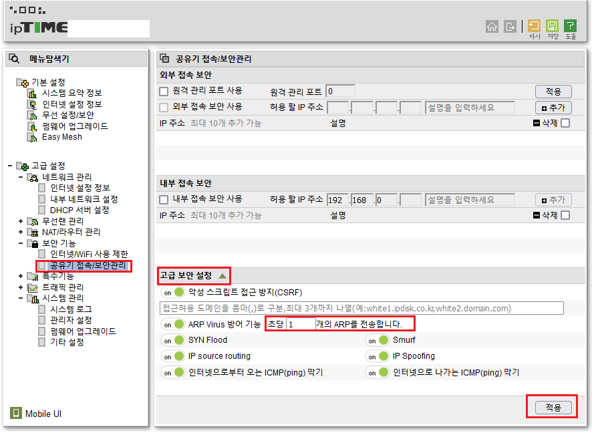Click the 무선 설정/보안 wireless icon
The height and width of the screenshot is (435, 598).
click(x=33, y=115)
